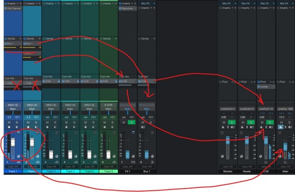Open Main output selector on Track 3

51,109
